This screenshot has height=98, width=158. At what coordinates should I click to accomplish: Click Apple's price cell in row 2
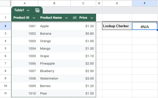click(x=83, y=26)
